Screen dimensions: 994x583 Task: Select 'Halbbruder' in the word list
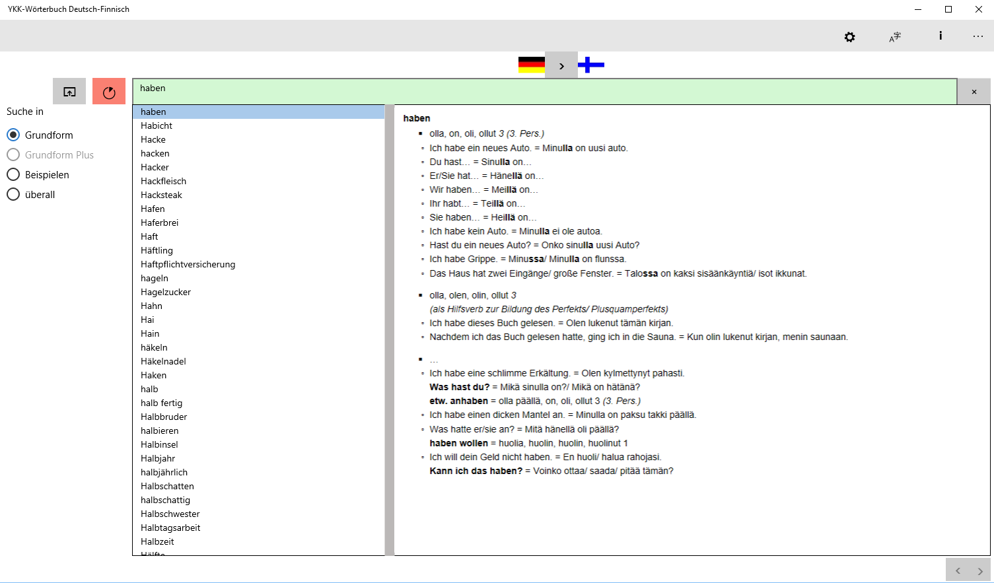[258, 417]
